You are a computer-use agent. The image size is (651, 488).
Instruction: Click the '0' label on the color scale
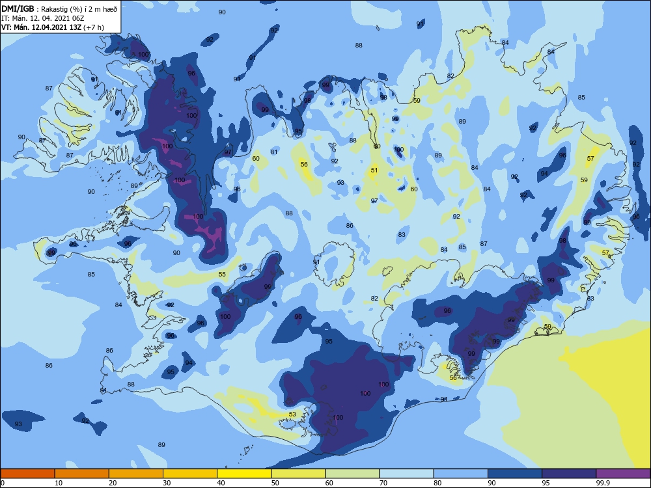(x=3, y=483)
